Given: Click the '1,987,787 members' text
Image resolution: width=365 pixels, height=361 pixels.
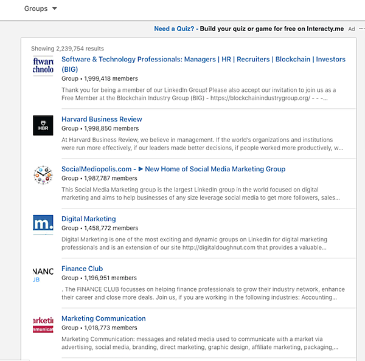Looking at the screenshot, I should coord(111,178).
